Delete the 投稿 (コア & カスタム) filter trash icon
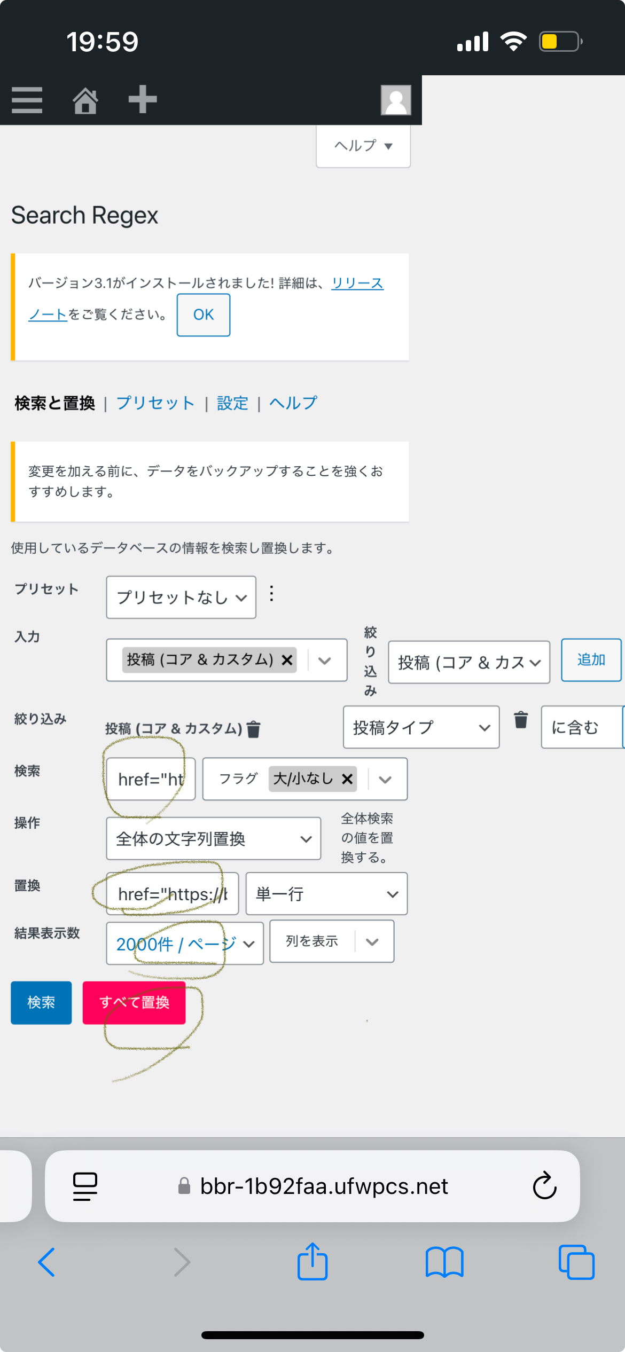625x1352 pixels. 254,729
